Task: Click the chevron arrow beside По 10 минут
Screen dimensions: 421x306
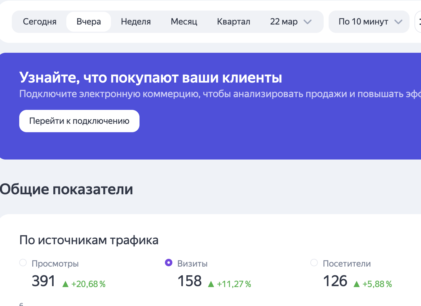Action: coord(398,22)
